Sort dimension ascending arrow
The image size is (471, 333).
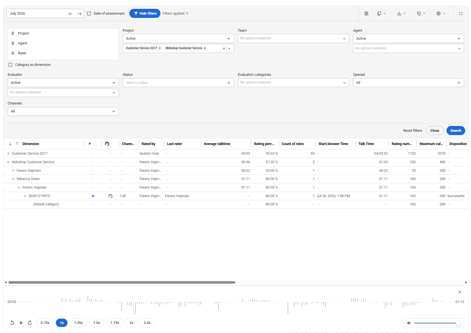[17, 144]
